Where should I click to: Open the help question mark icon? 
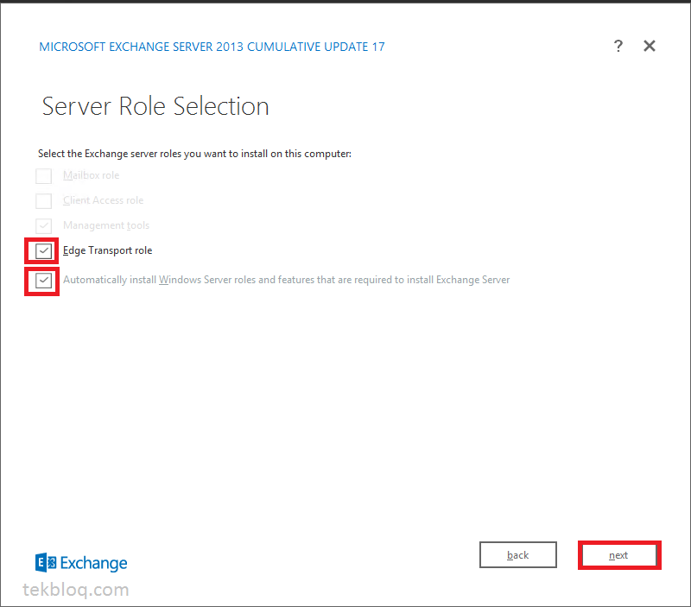coord(618,46)
